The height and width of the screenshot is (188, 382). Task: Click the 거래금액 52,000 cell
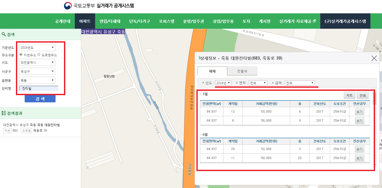point(266,149)
